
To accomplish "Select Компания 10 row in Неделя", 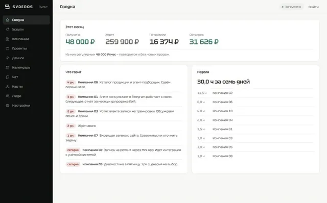I will tap(255, 111).
